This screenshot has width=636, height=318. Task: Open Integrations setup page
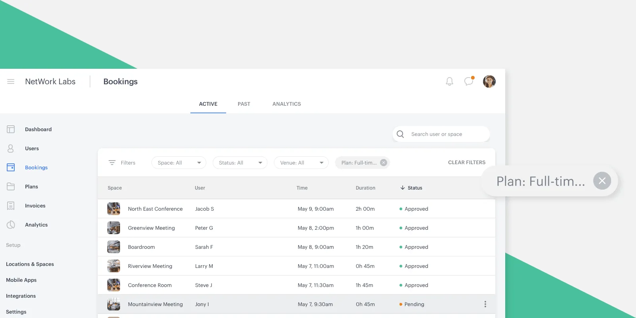click(21, 296)
